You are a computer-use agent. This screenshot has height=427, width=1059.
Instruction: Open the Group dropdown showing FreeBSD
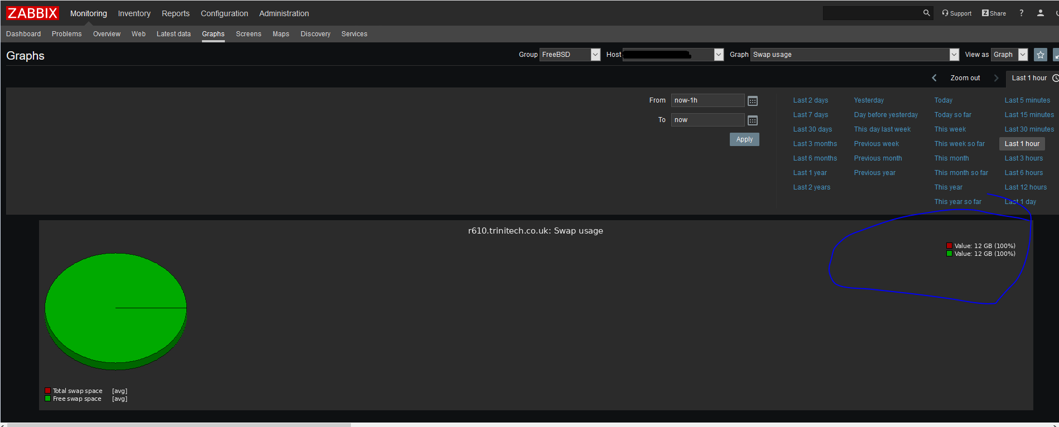[569, 55]
